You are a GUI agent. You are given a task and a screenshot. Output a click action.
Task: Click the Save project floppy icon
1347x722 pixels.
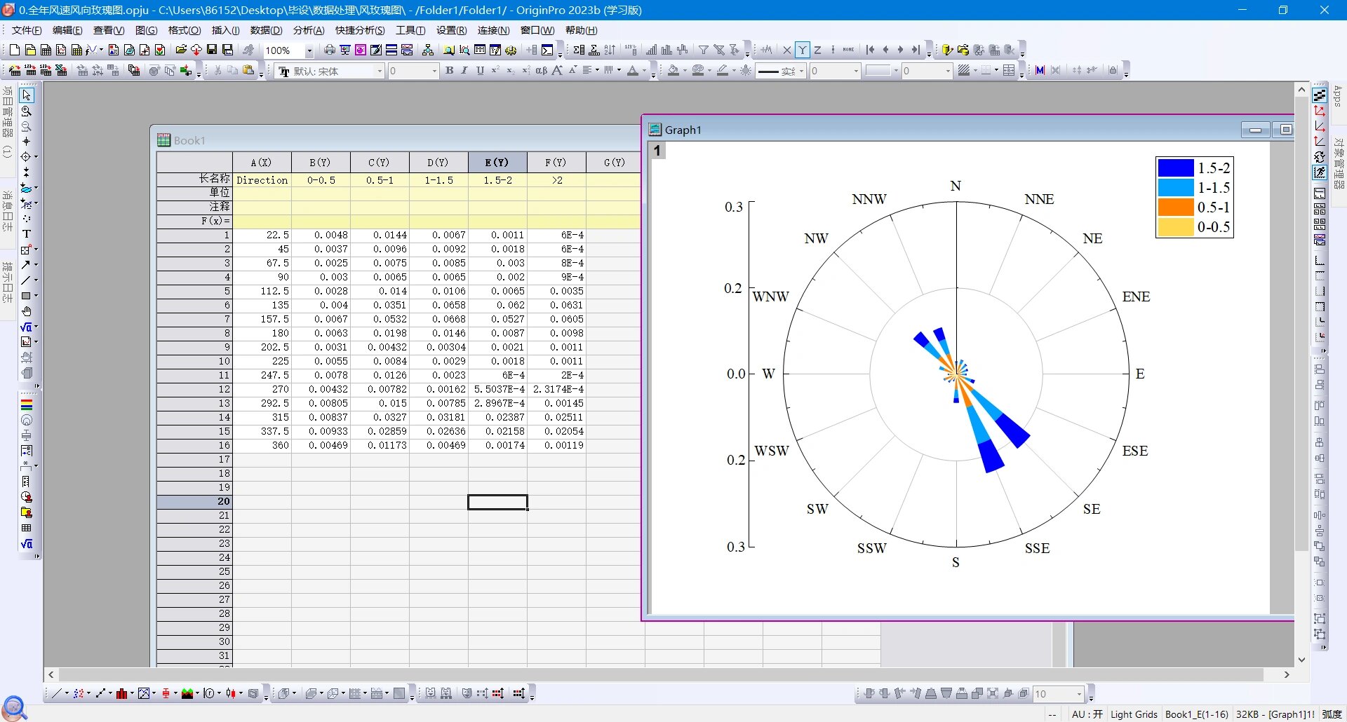click(x=212, y=50)
